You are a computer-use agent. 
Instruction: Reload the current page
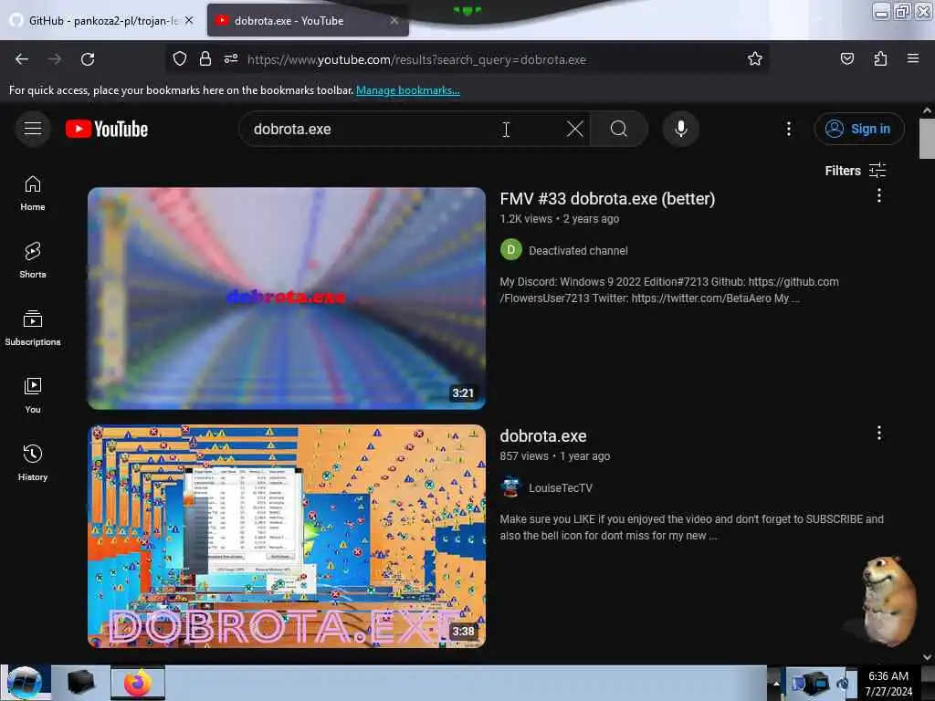pos(88,59)
